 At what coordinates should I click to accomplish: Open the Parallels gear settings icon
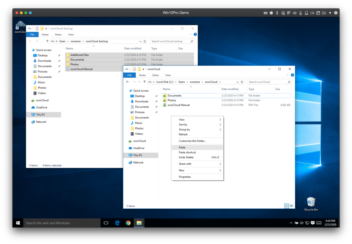(335, 13)
